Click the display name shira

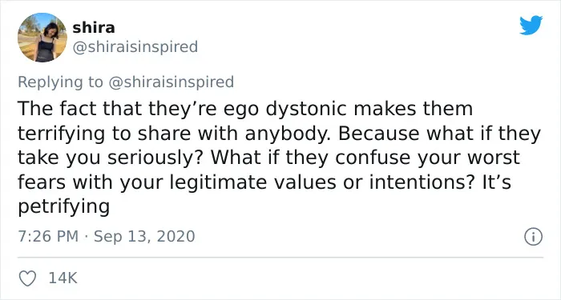tap(94, 27)
